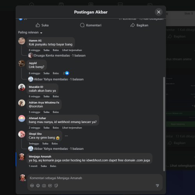Open Menjaga Amanah comment avatar

21,157
